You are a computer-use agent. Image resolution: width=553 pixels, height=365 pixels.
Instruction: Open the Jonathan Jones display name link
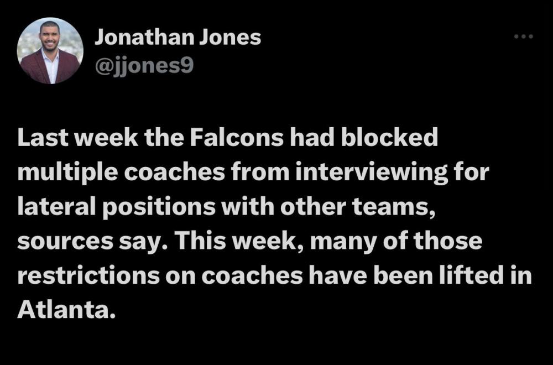(178, 38)
